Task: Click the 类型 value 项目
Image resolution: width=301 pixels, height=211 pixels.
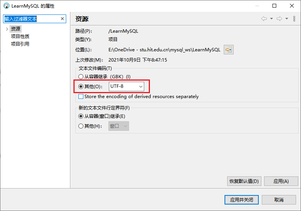Action: pos(113,39)
